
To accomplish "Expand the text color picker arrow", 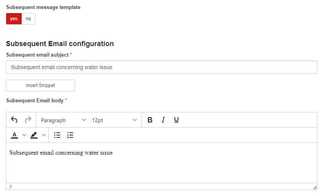I will click(x=24, y=135).
